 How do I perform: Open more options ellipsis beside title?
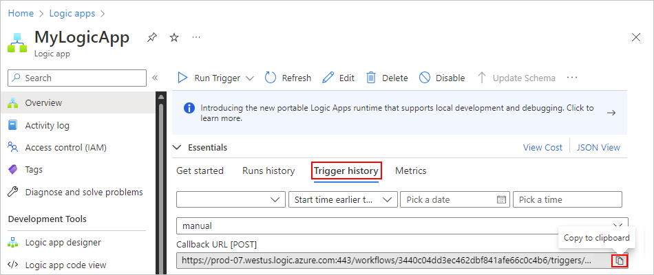coord(196,38)
